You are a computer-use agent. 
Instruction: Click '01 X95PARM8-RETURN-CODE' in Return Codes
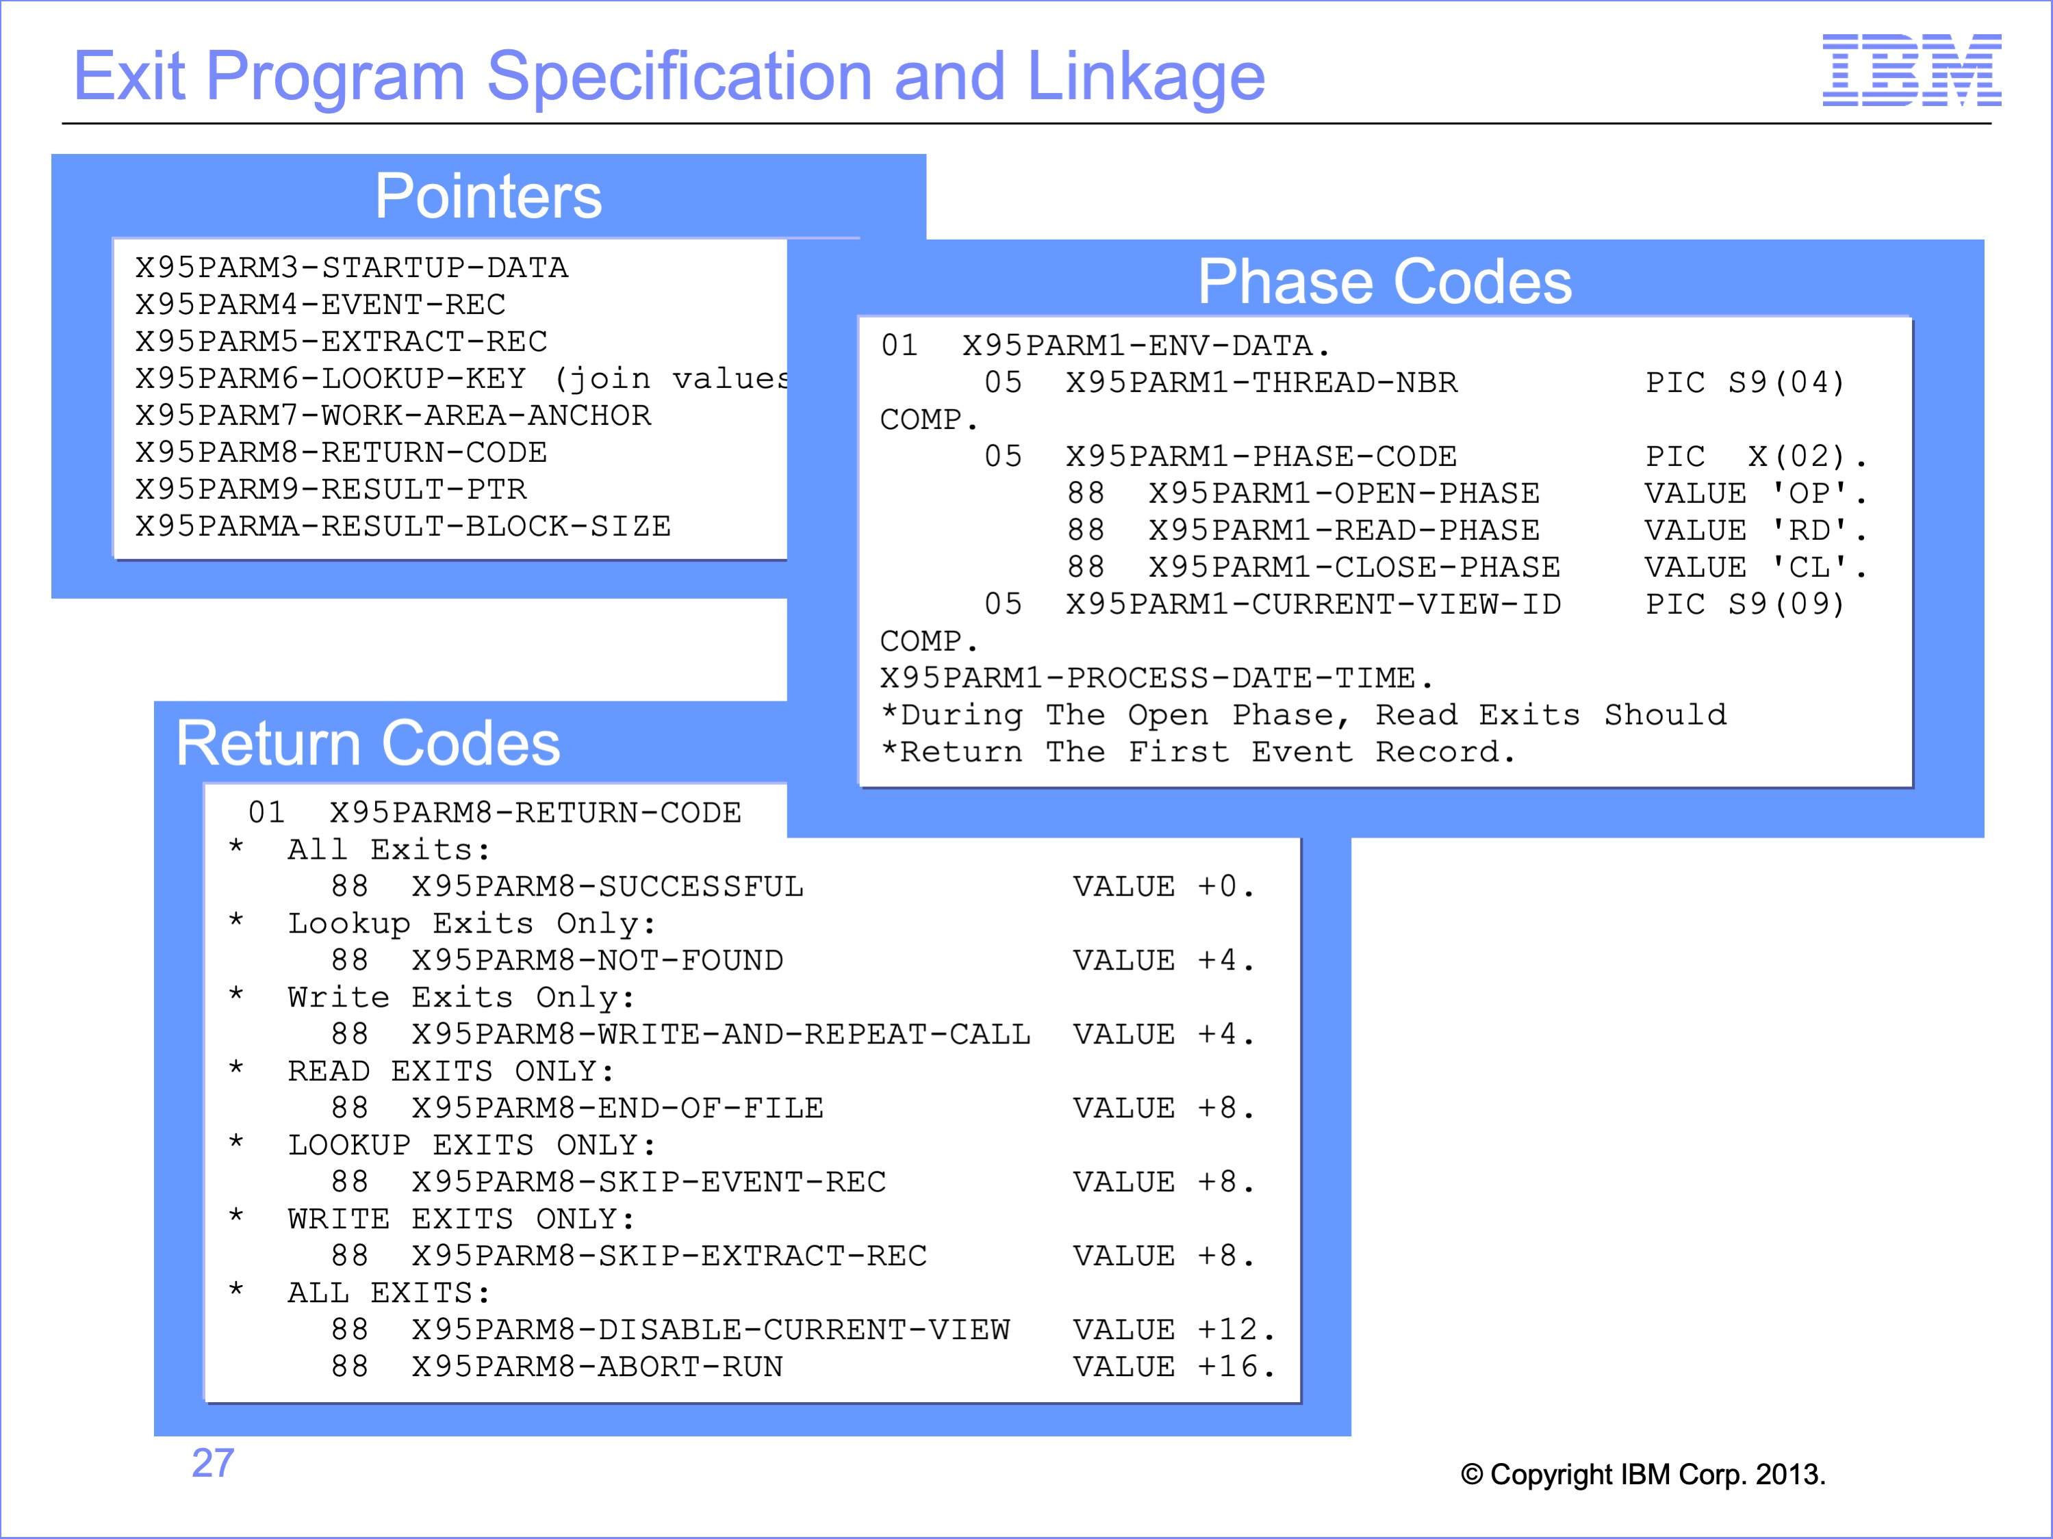point(495,813)
